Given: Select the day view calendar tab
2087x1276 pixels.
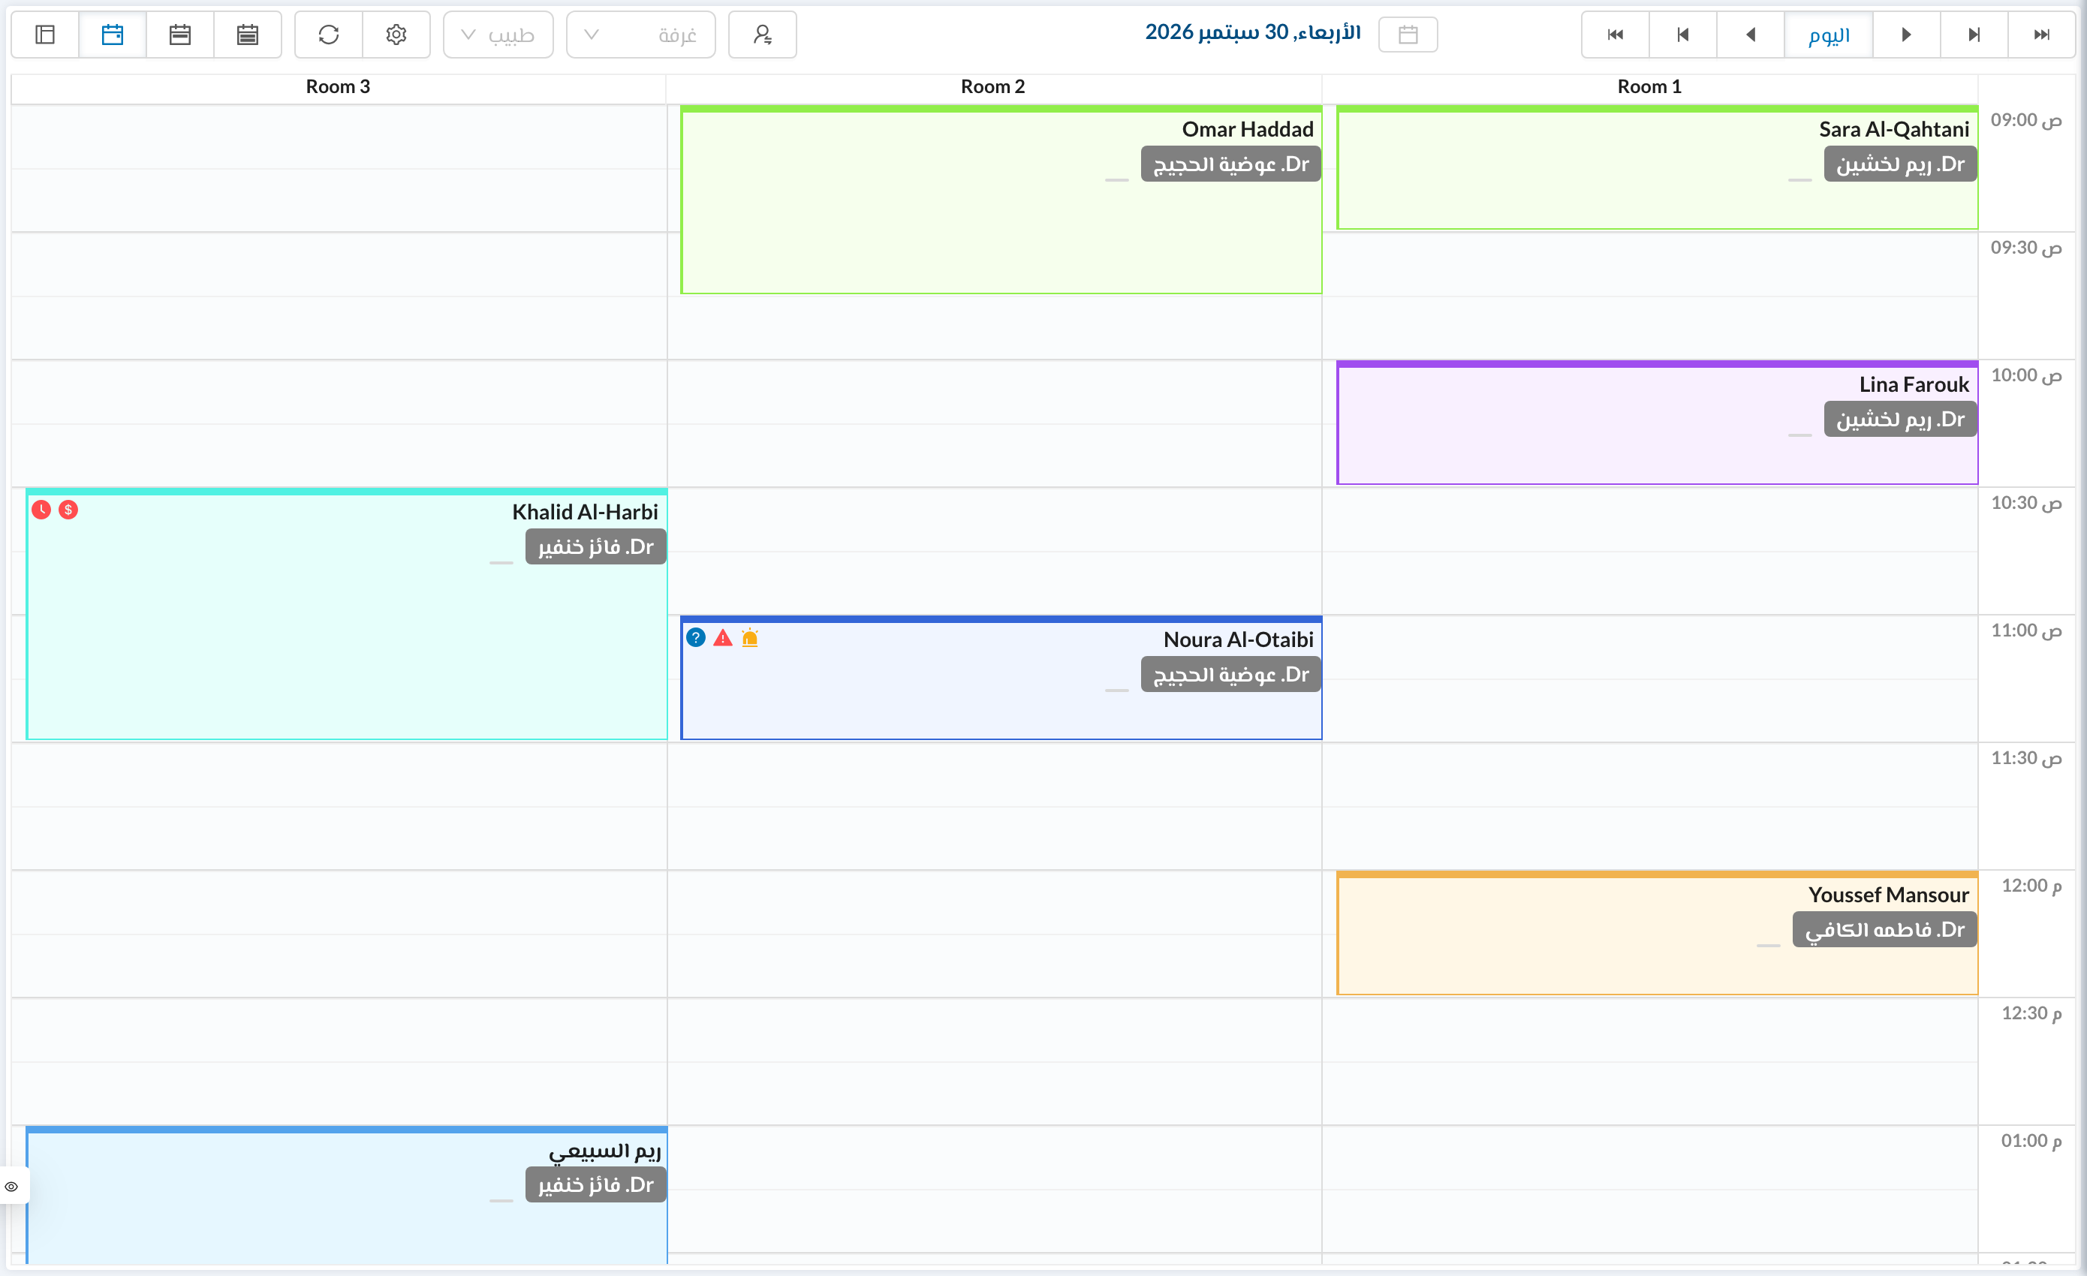Looking at the screenshot, I should coord(113,35).
